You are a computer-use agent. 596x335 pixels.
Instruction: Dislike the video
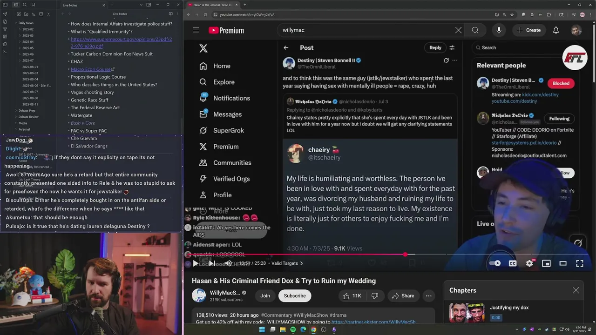coord(374,296)
